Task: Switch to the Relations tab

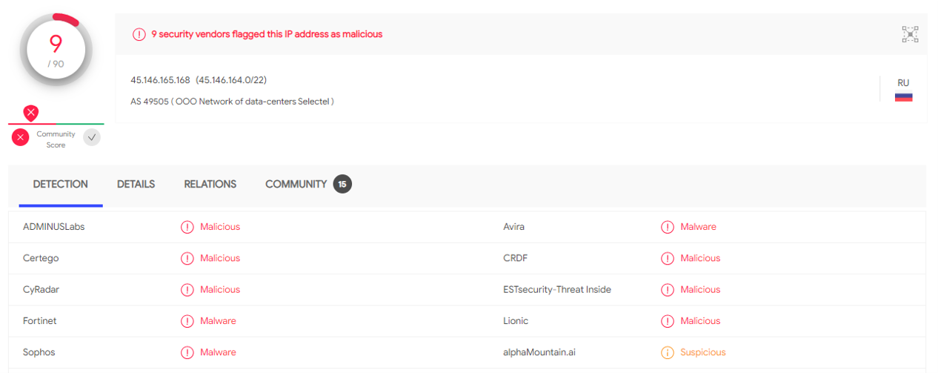Action: [x=210, y=184]
